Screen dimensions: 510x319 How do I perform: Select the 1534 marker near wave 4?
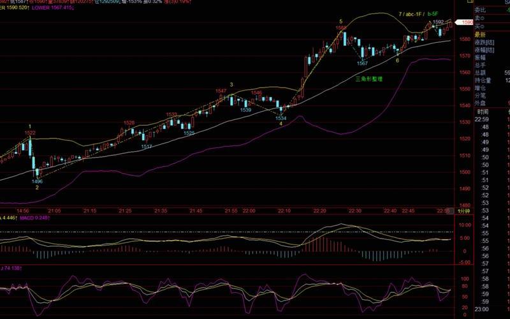[280, 118]
